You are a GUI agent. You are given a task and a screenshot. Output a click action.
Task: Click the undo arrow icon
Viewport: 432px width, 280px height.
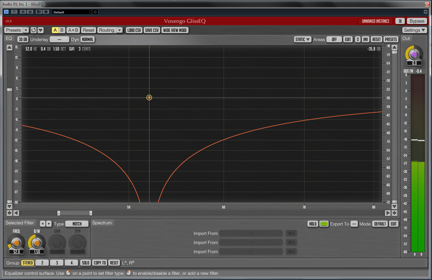[34, 30]
